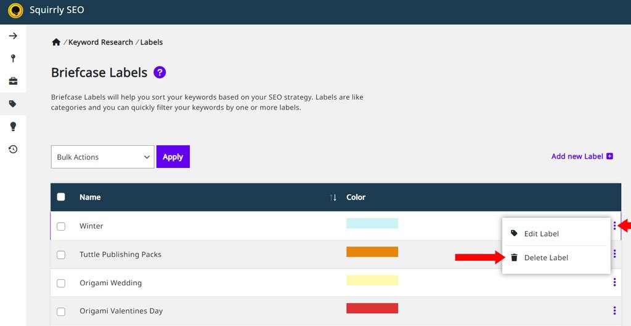Open the three-dot menu for Tuttle Publishing Packs
The height and width of the screenshot is (326, 631).
(x=614, y=254)
